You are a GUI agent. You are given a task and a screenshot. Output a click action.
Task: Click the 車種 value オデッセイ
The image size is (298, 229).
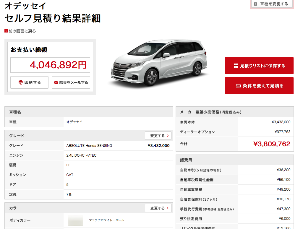74,122
